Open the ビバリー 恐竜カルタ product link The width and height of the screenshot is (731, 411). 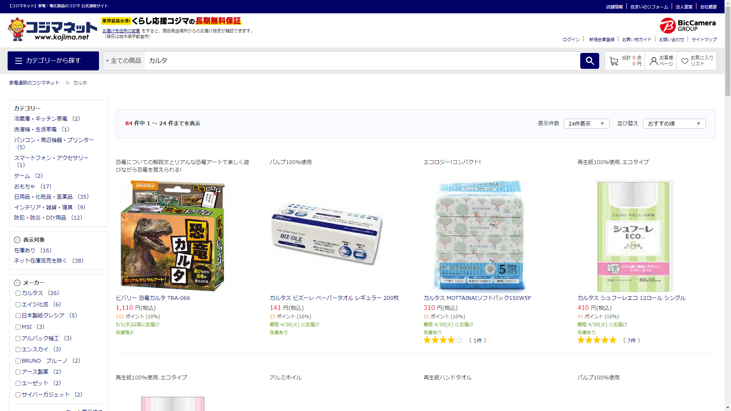[153, 298]
